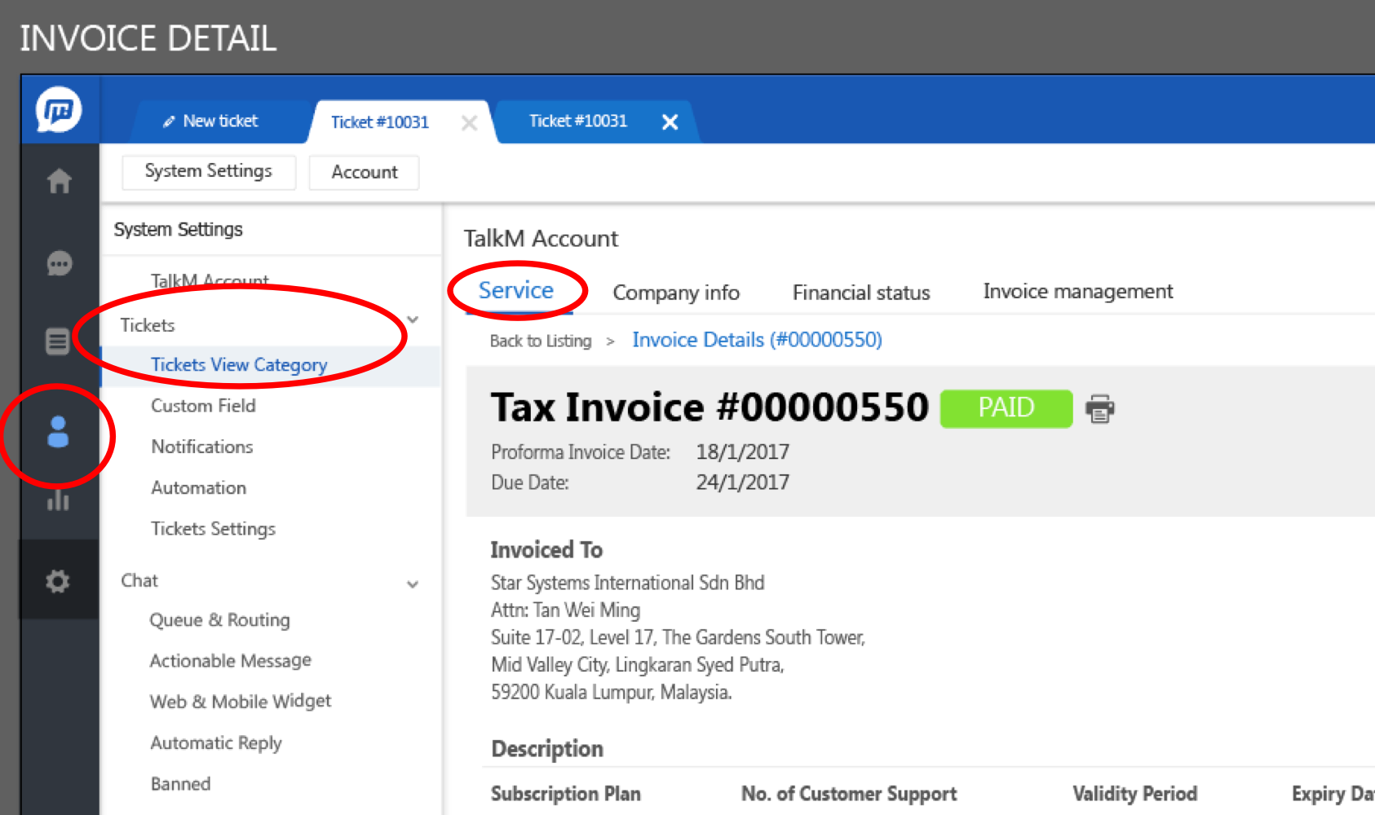Image resolution: width=1375 pixels, height=815 pixels.
Task: Open Tickets Settings item
Action: click(x=213, y=529)
